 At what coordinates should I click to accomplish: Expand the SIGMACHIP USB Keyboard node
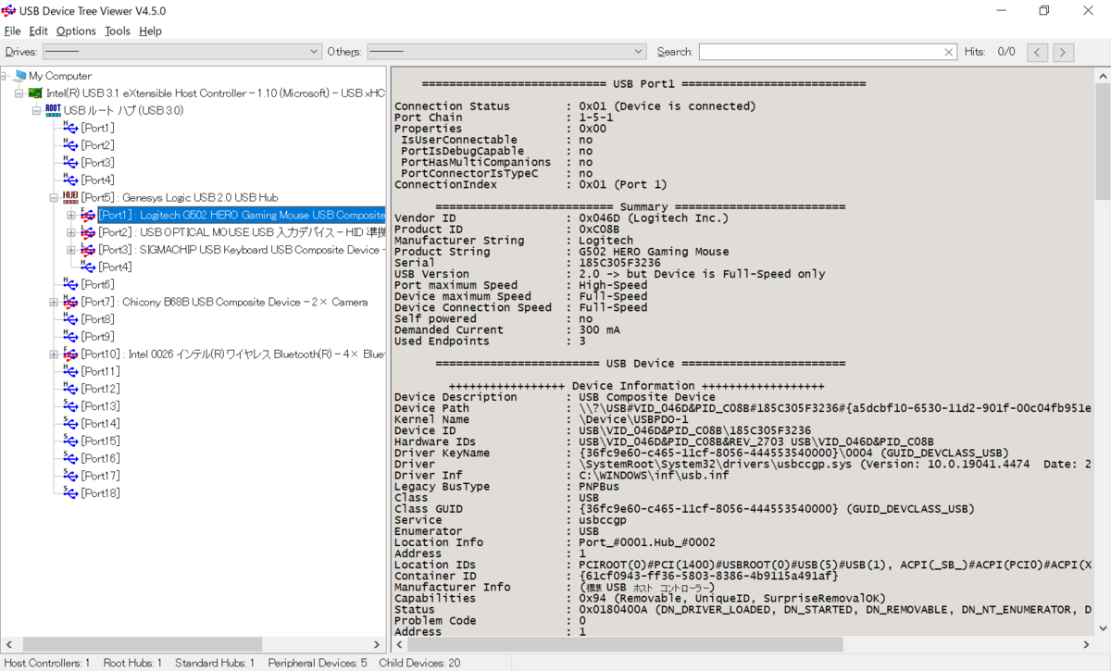[71, 250]
